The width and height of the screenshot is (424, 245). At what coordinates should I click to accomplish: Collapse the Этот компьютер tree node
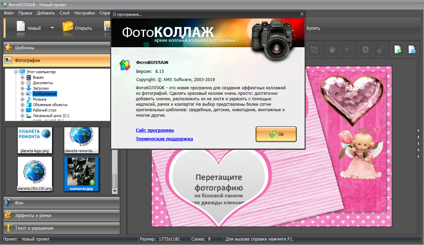pos(16,72)
